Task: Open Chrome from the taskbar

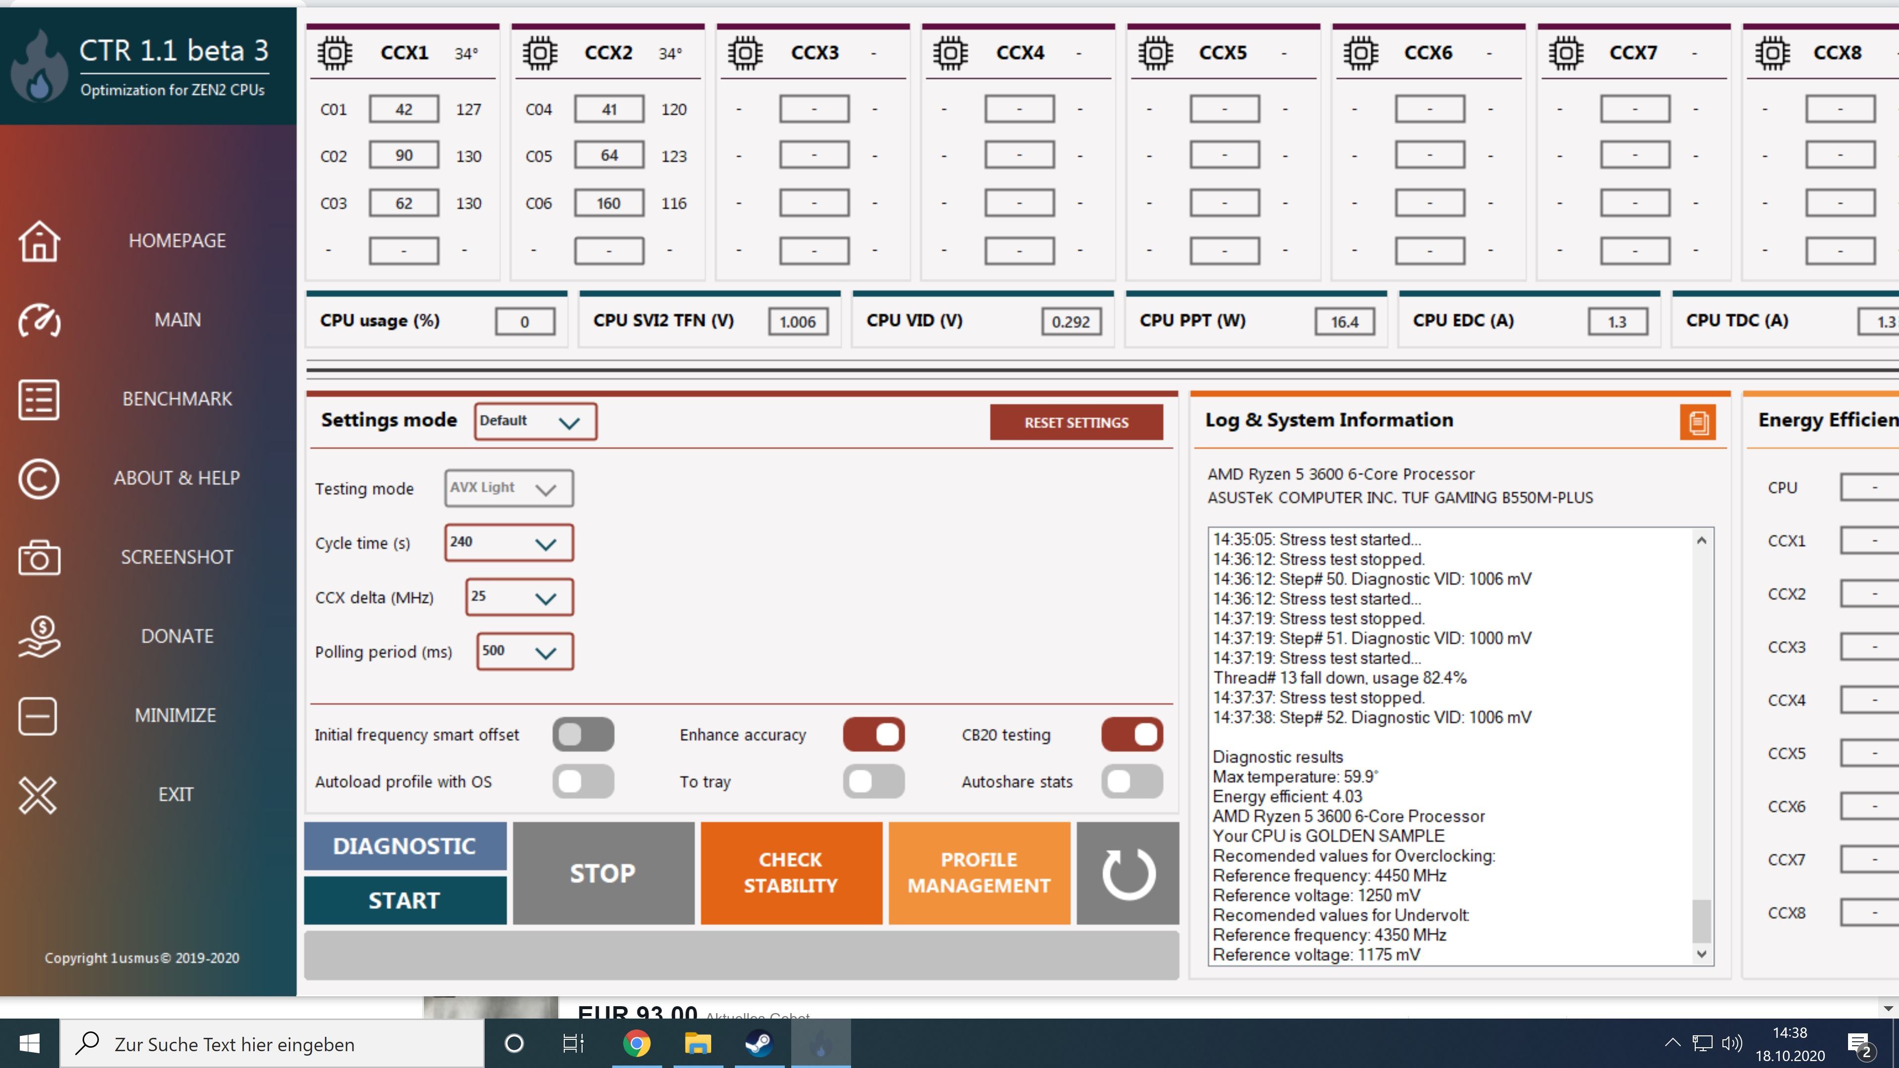Action: coord(636,1044)
